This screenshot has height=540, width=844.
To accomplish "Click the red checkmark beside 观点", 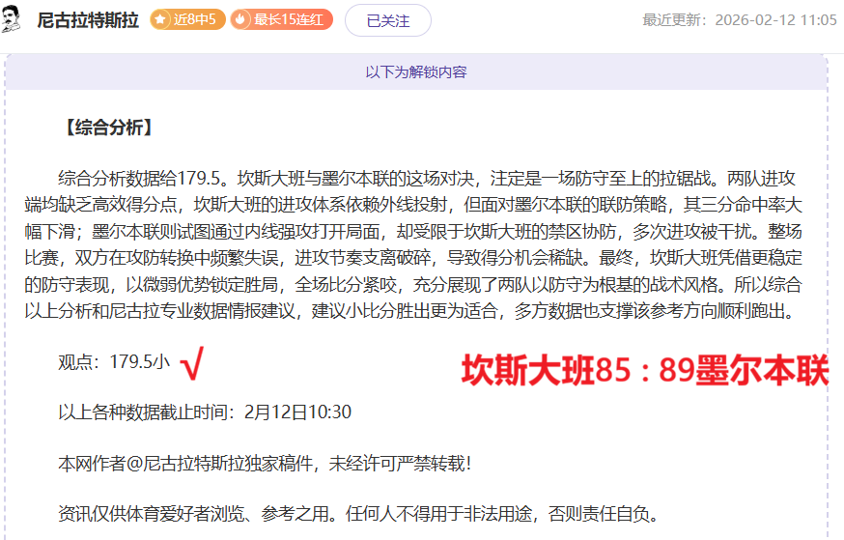I will [191, 362].
